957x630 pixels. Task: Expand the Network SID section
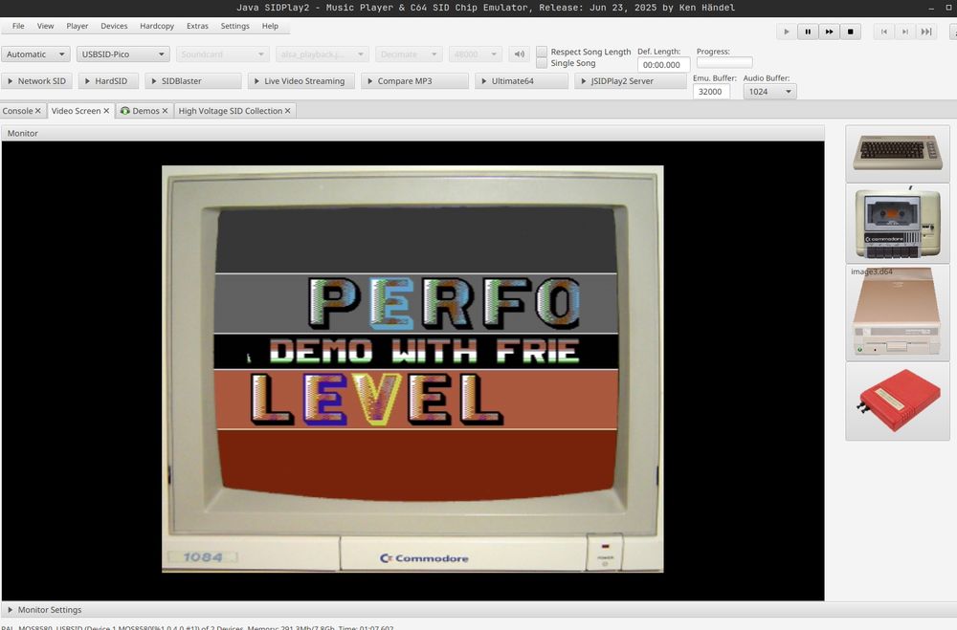pos(36,81)
